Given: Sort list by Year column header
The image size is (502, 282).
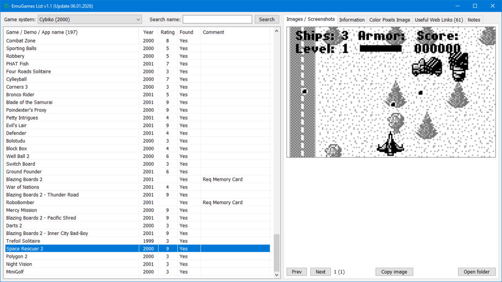Looking at the screenshot, I should pyautogui.click(x=148, y=32).
